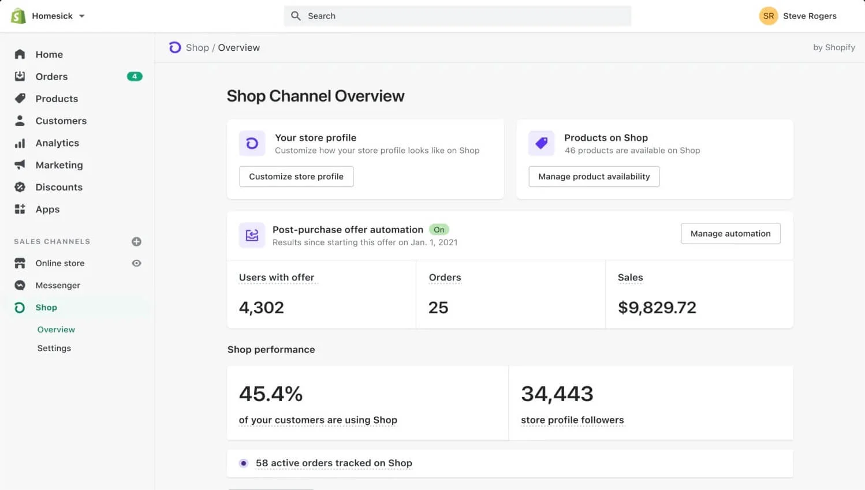Click the Marketing megaphone icon
The image size is (865, 490).
[x=20, y=164]
